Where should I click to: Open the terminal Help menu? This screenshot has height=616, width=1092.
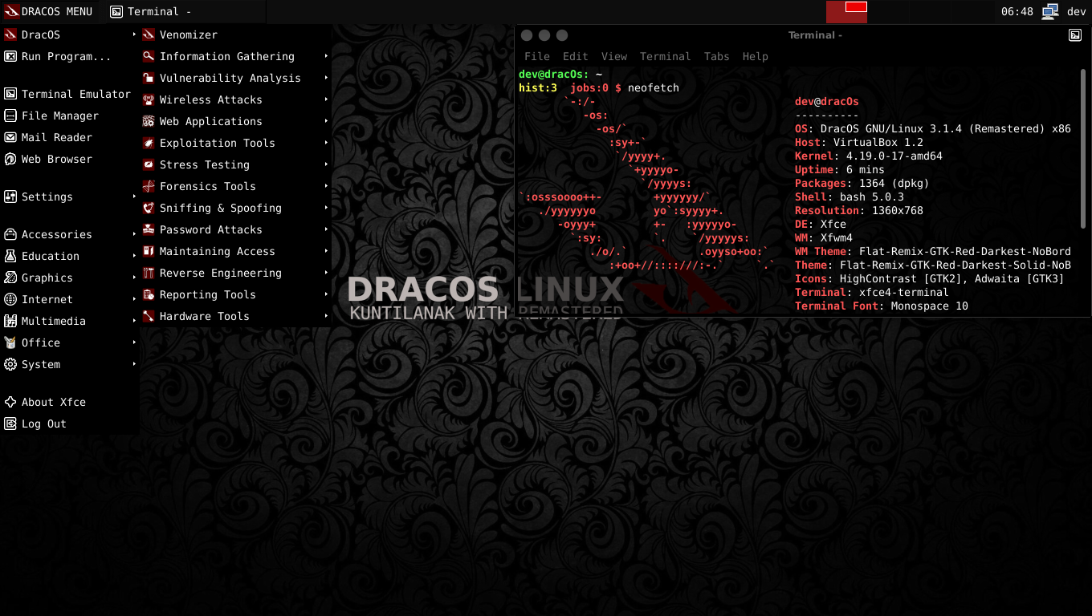[755, 56]
